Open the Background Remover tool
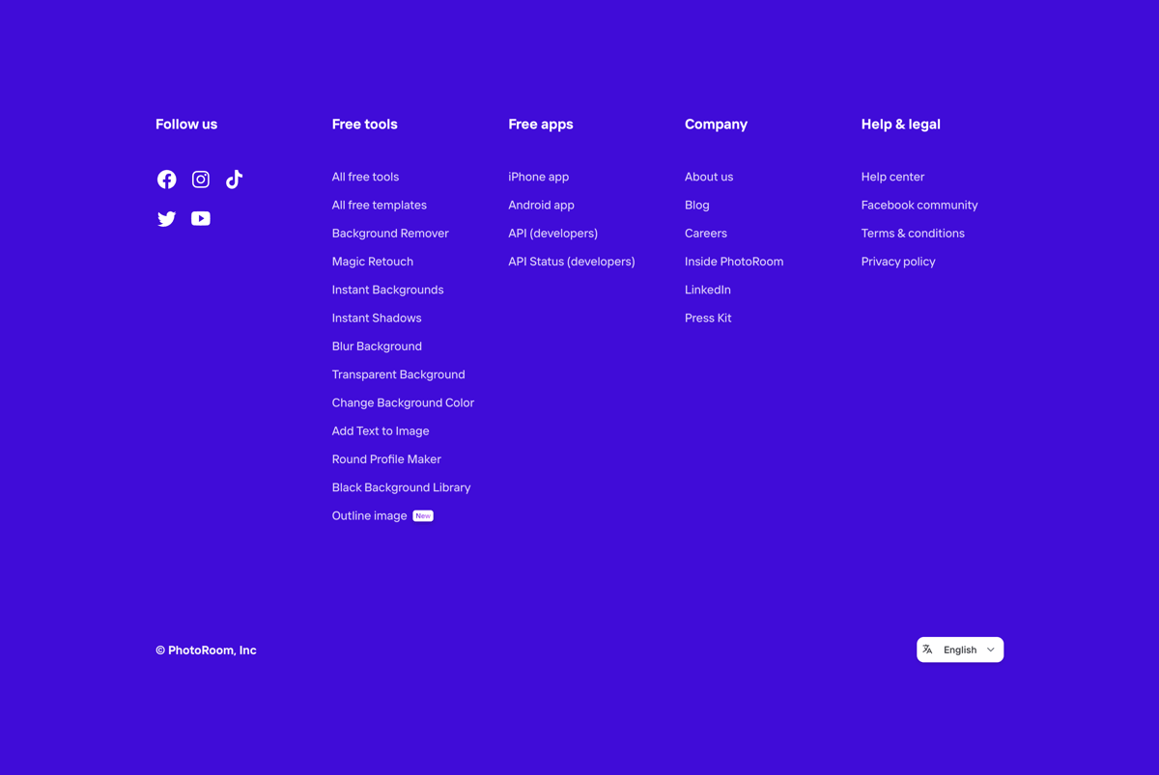The image size is (1159, 775). coord(390,233)
